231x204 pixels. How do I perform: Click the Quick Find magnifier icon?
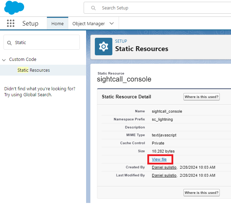point(9,43)
